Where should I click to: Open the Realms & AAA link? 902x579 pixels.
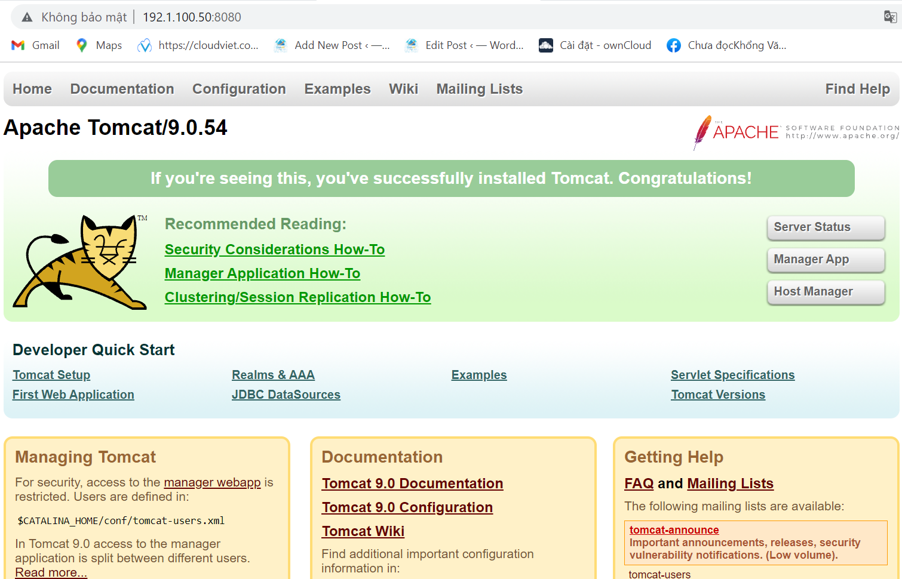273,375
